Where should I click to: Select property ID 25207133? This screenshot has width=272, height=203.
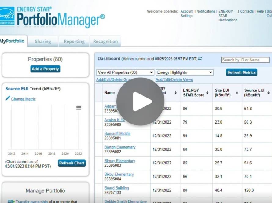point(112,192)
